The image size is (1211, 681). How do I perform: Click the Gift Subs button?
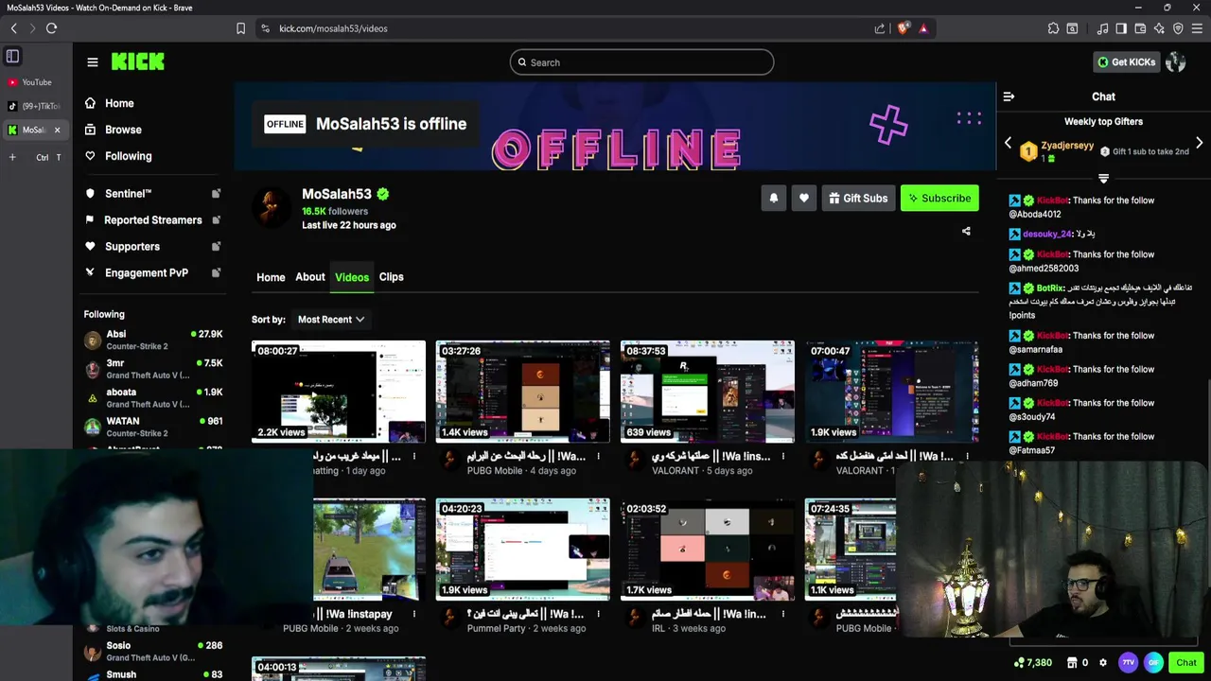[x=858, y=198]
